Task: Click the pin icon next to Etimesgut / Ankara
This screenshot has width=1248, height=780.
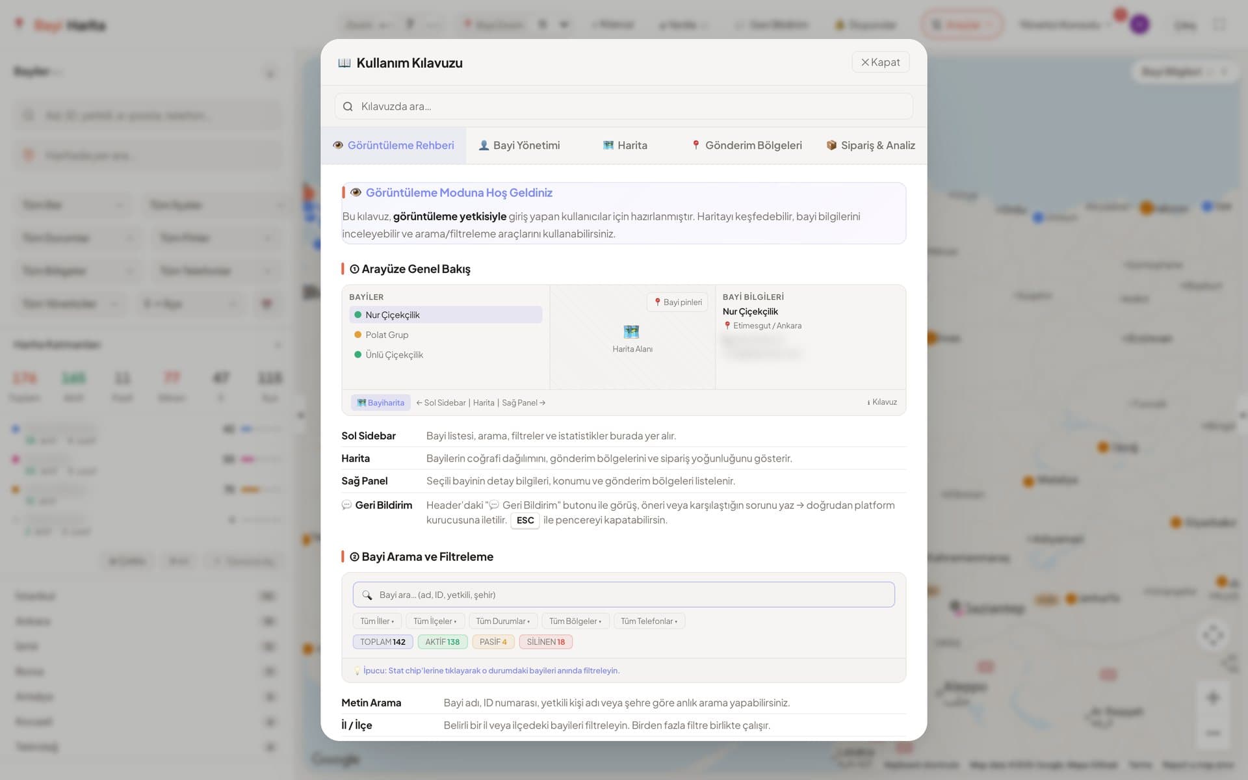Action: pyautogui.click(x=727, y=326)
